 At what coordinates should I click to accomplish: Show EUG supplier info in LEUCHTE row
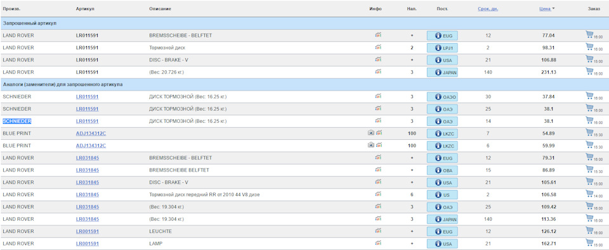click(x=442, y=232)
